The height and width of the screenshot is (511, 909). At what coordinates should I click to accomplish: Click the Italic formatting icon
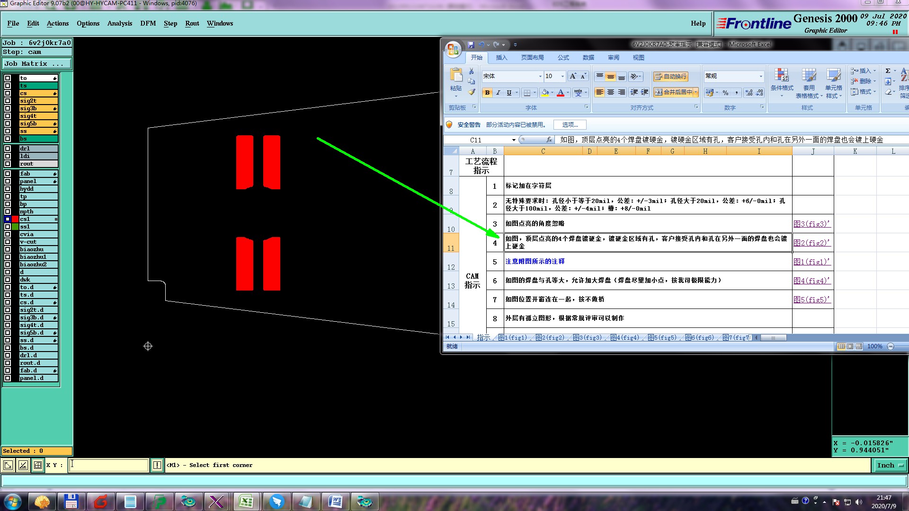click(x=498, y=93)
